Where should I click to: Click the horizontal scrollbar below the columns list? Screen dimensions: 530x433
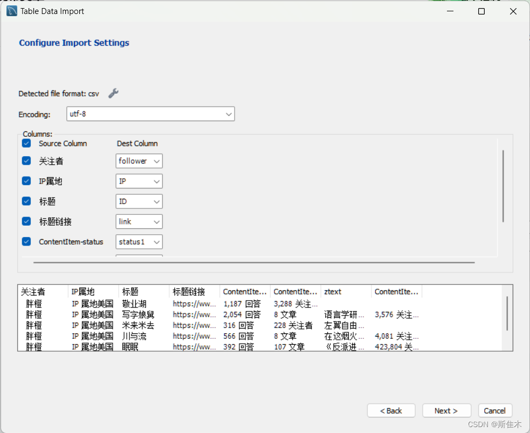[x=253, y=262]
